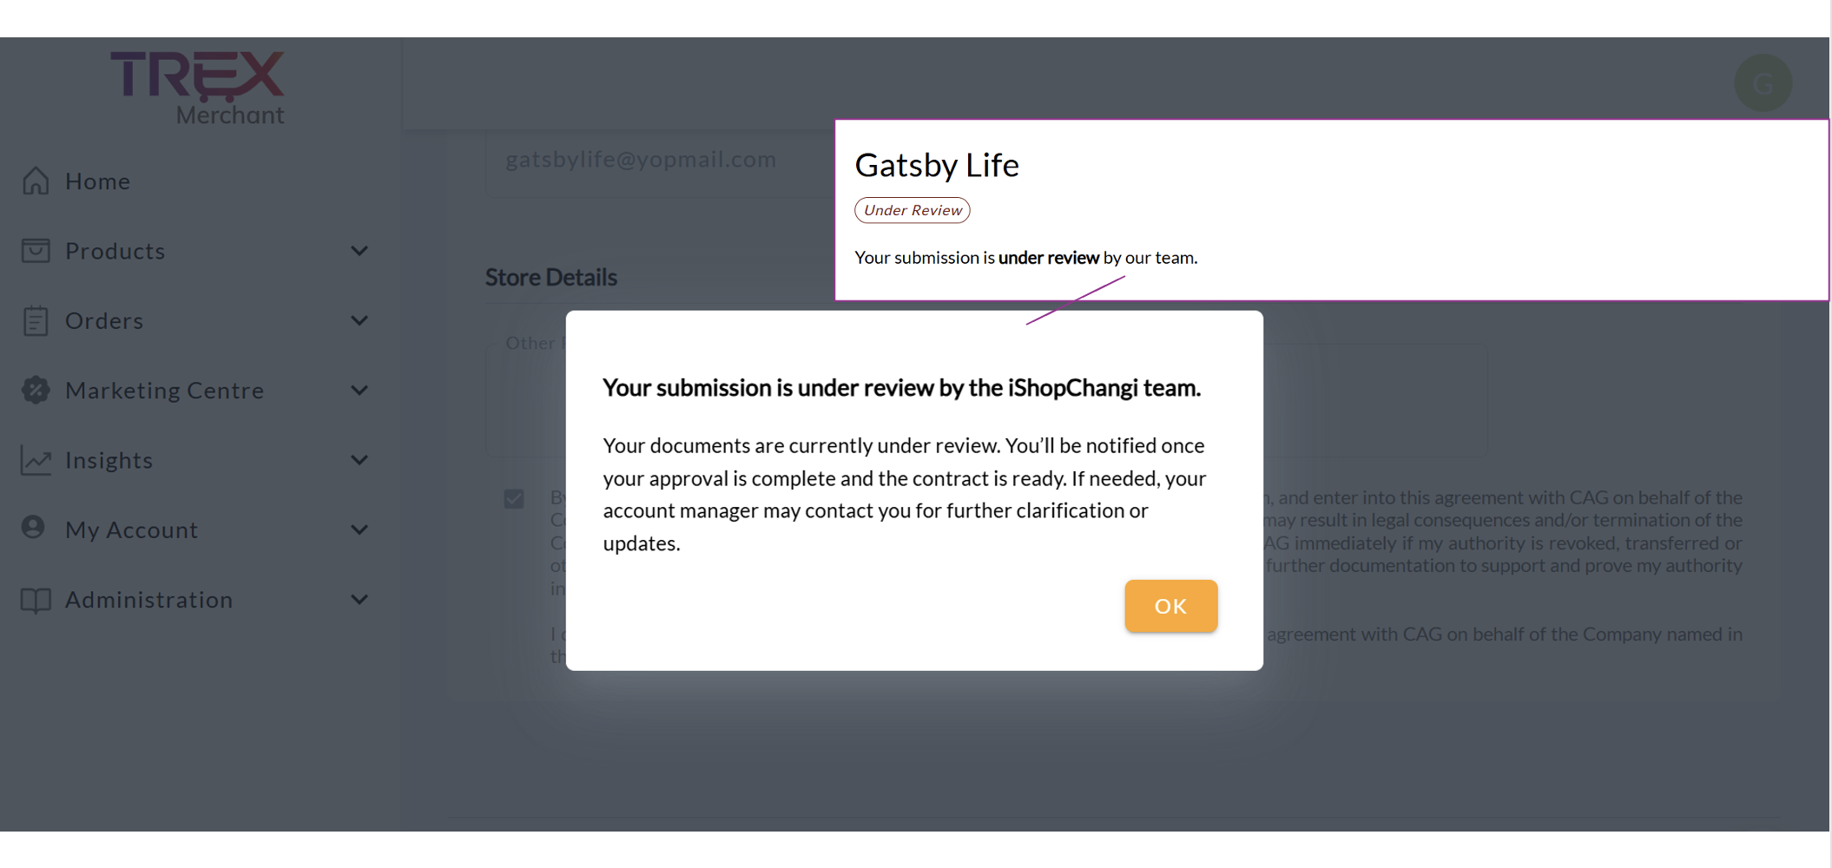Open the Home menu item
1832x868 pixels.
[97, 181]
